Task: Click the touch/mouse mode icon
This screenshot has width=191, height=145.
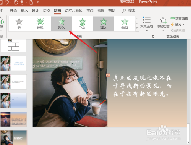Action: [x=22, y=2]
